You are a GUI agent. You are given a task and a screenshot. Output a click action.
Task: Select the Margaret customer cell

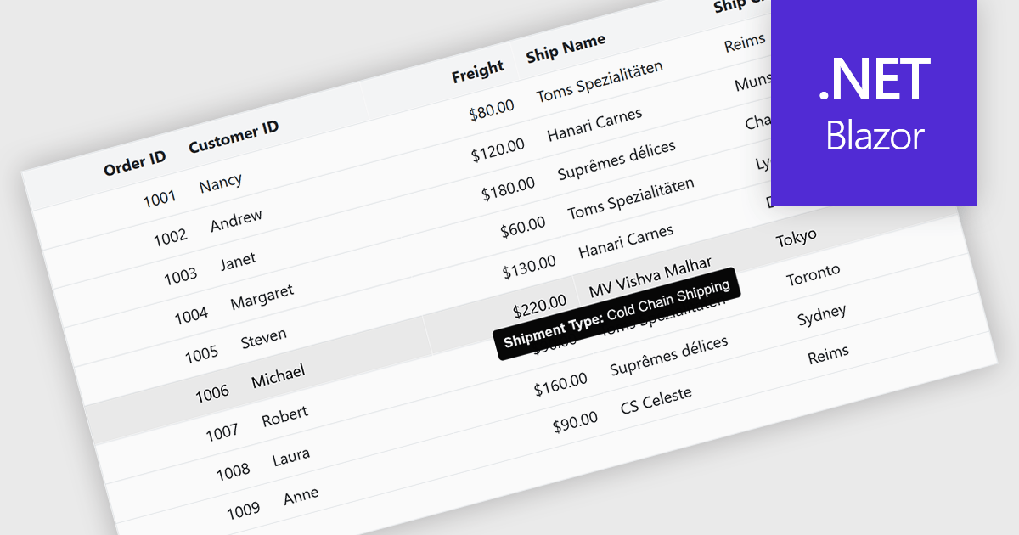coord(262,297)
